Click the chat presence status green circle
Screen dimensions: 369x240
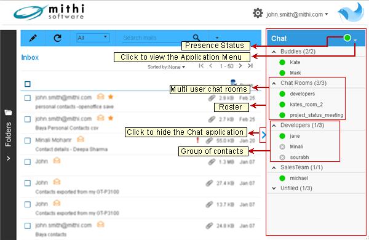coord(347,38)
